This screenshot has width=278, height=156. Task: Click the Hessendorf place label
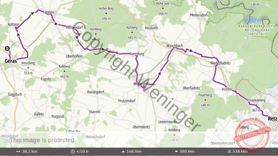click(x=74, y=27)
